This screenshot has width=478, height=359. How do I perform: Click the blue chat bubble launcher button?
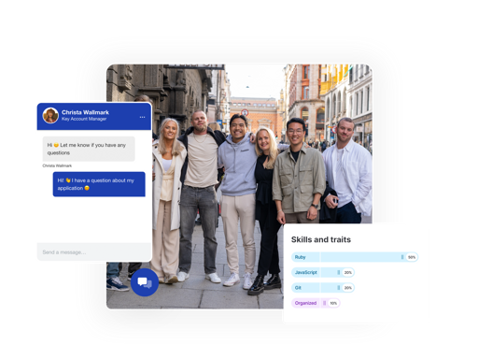point(145,282)
